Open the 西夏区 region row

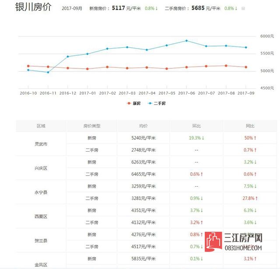coord(41,216)
